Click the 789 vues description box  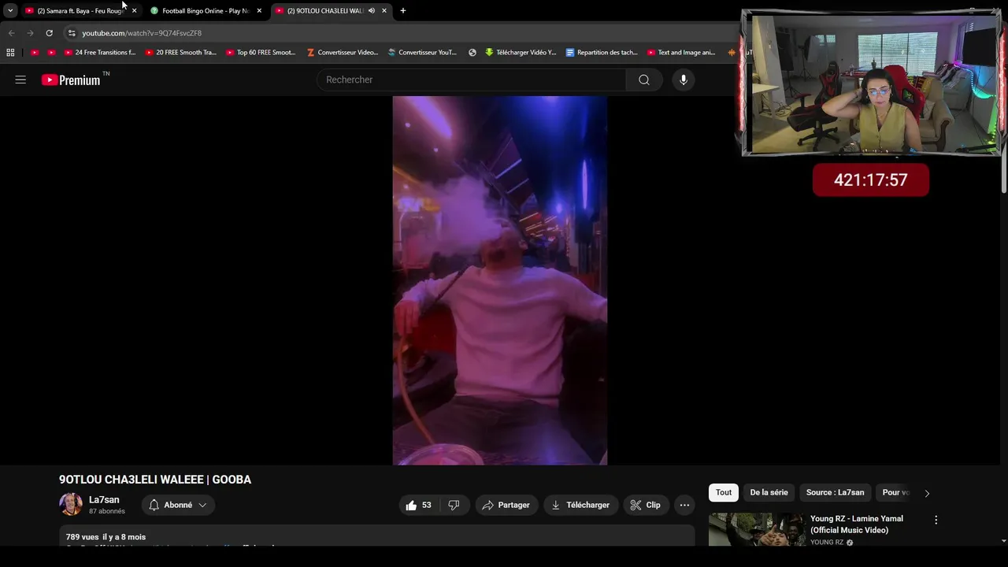pos(376,536)
